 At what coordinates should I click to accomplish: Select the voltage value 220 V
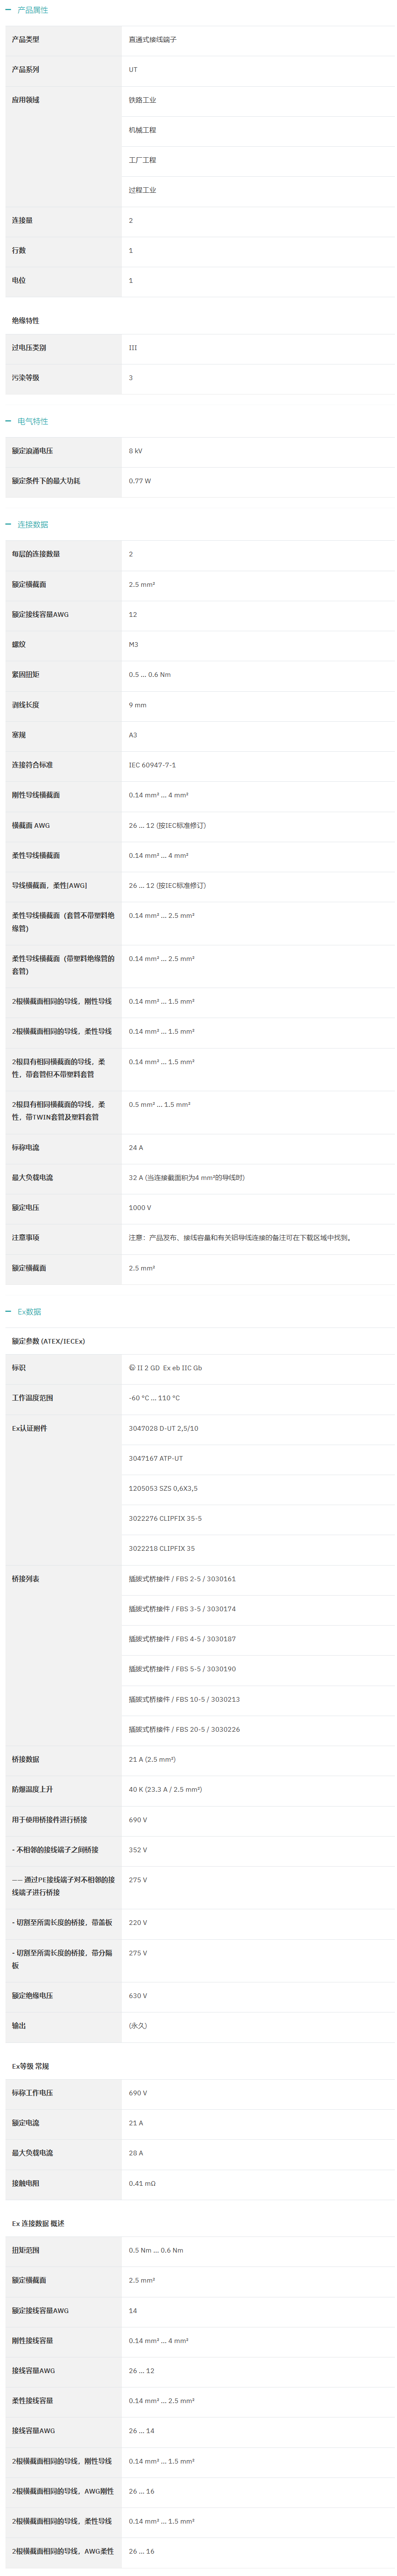(x=138, y=1923)
